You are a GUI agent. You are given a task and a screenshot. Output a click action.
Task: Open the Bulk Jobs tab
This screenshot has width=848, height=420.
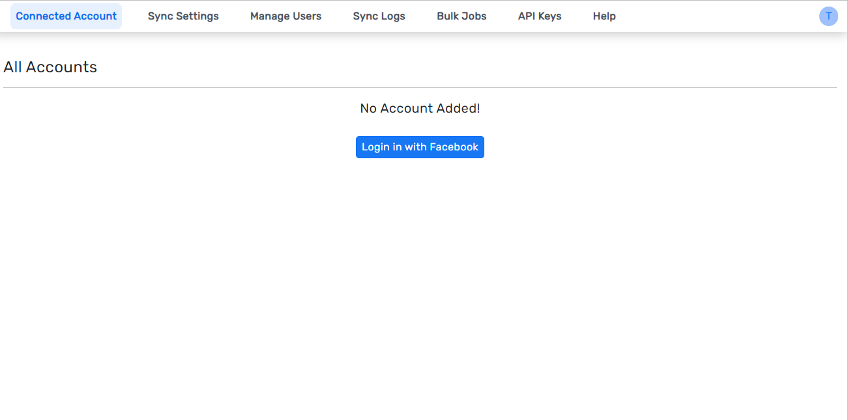(461, 16)
